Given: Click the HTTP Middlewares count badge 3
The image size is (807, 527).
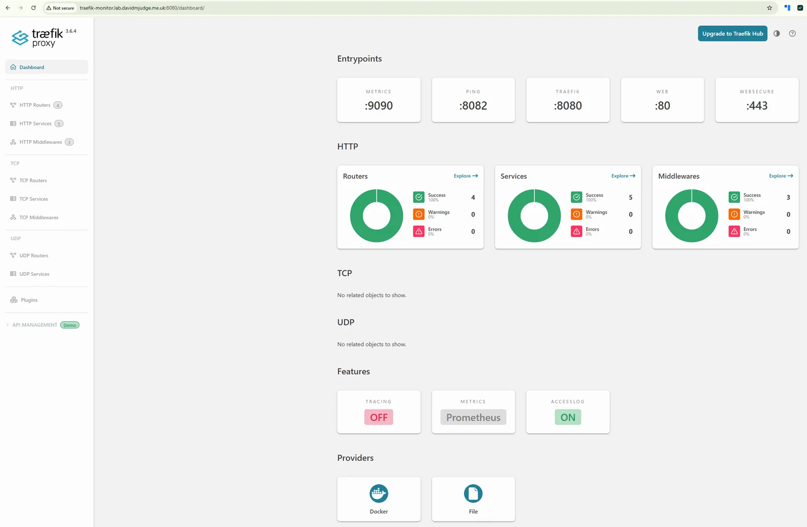Looking at the screenshot, I should tap(70, 142).
